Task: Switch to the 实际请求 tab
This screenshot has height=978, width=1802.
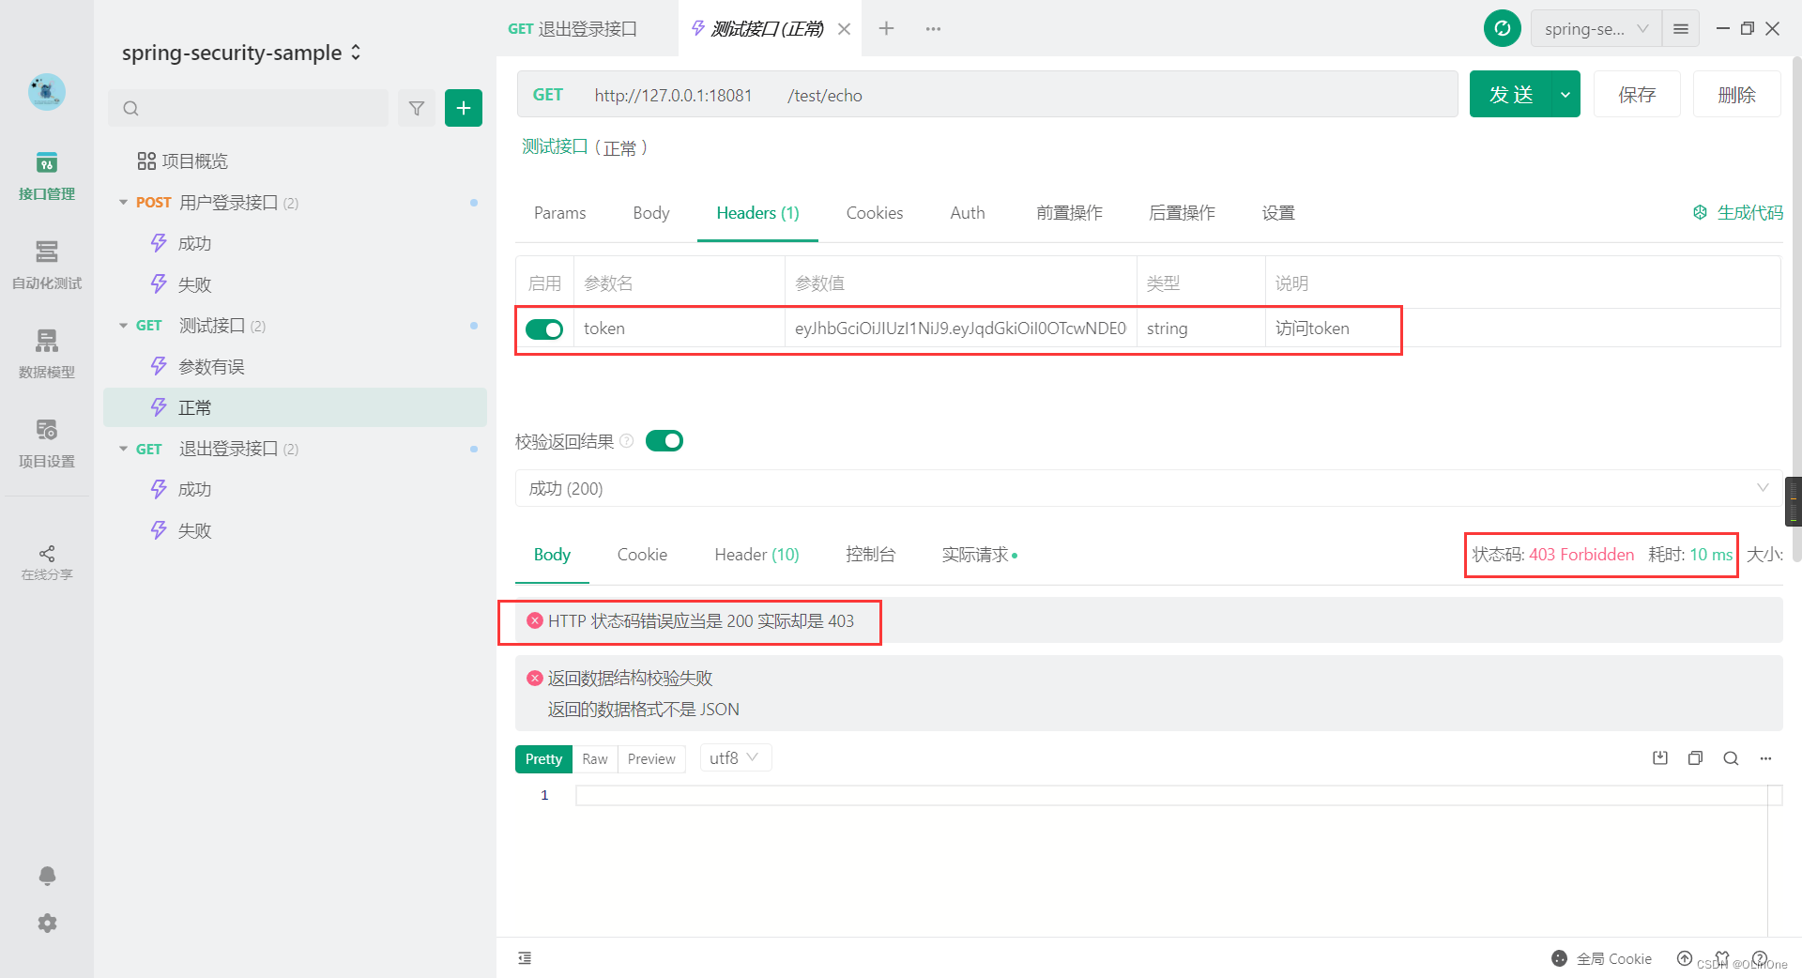Action: pyautogui.click(x=974, y=555)
